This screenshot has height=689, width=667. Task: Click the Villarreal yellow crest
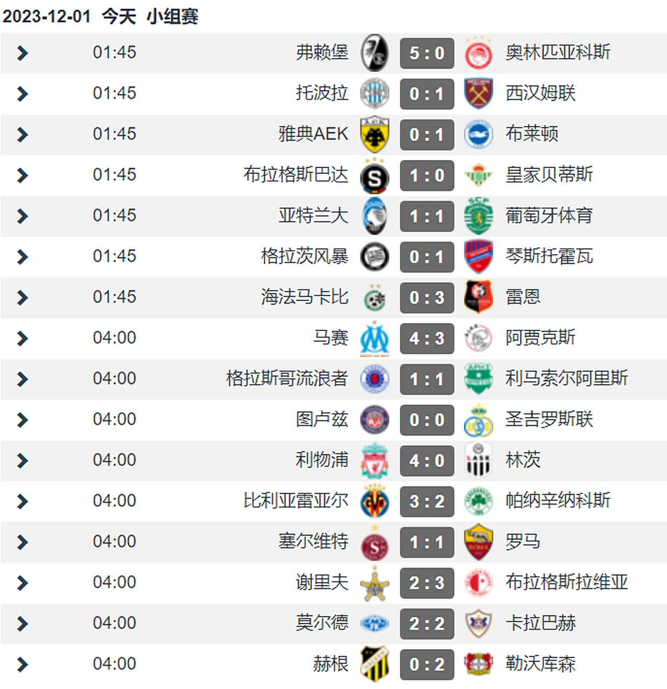375,502
